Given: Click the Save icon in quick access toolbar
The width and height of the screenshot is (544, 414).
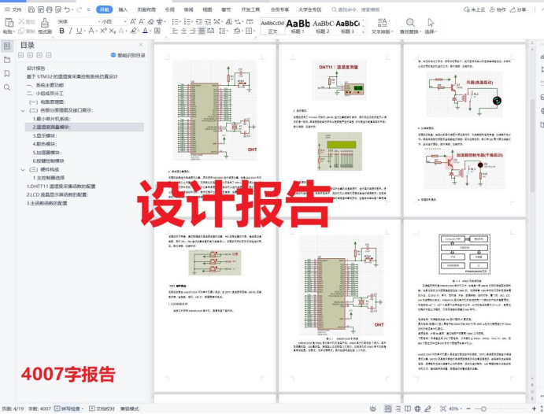Looking at the screenshot, I should (x=31, y=9).
